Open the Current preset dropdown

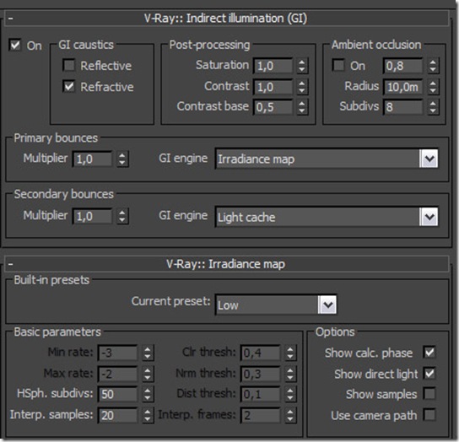click(276, 305)
